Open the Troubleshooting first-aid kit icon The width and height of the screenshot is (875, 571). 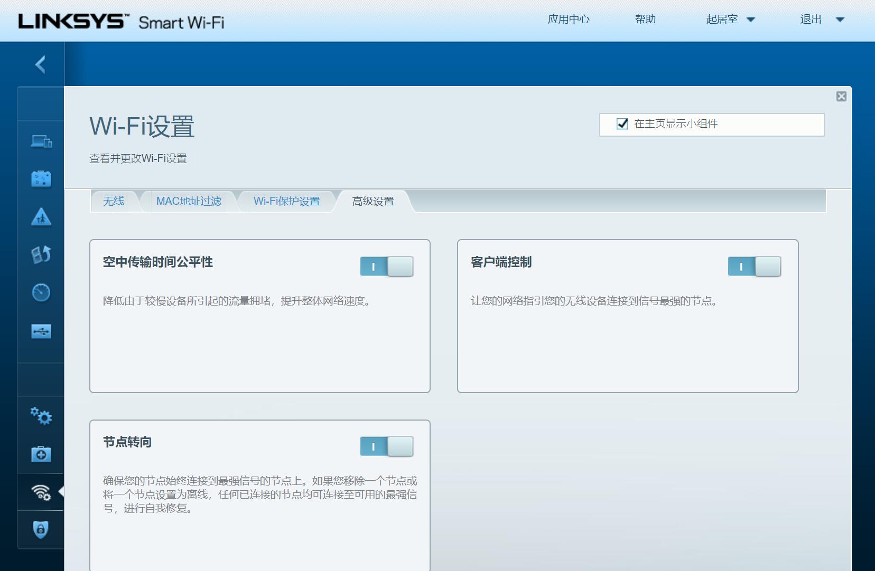(x=41, y=454)
